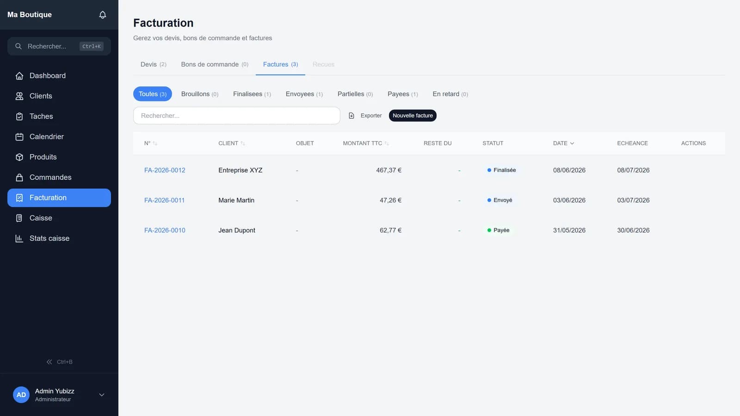Click the Envoyé status badge
Image resolution: width=740 pixels, height=416 pixels.
click(x=499, y=200)
